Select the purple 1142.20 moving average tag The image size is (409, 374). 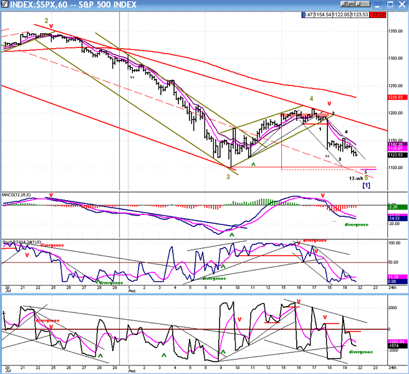[x=396, y=144]
